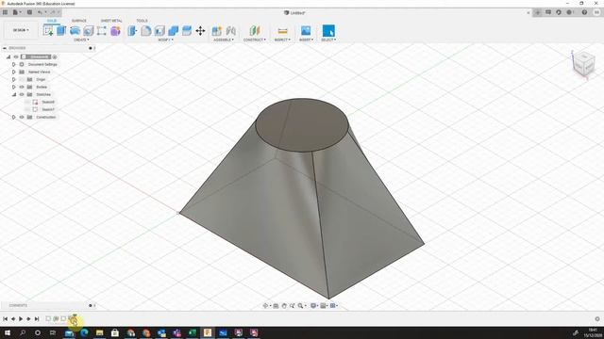This screenshot has width=604, height=339.
Task: Click the timeline settings gear
Action: tap(597, 319)
